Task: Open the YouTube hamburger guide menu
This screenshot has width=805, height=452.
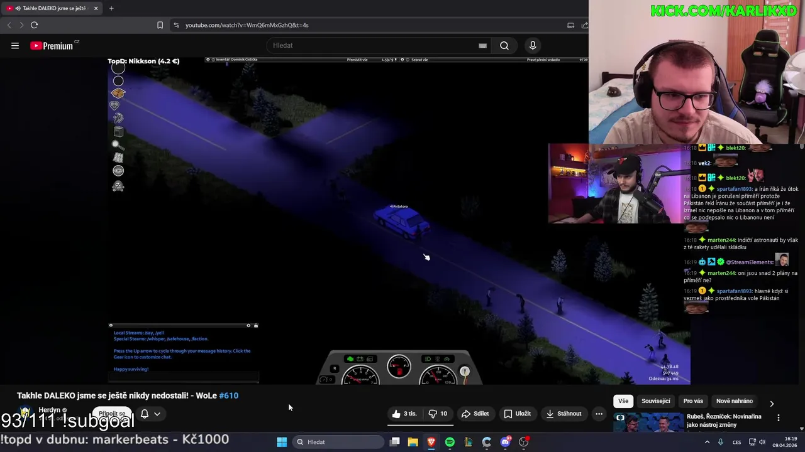Action: (x=15, y=45)
